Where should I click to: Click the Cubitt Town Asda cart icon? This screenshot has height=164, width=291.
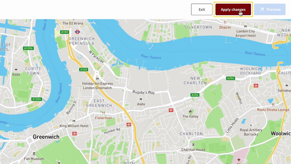click(16, 70)
